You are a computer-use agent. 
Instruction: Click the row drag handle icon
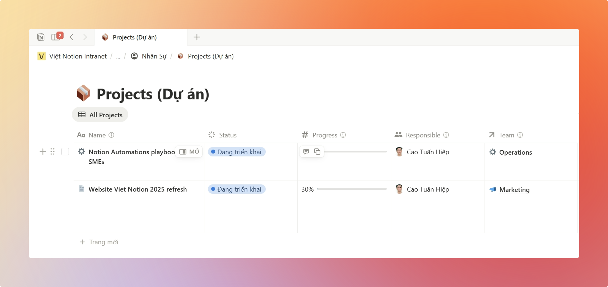pyautogui.click(x=52, y=152)
